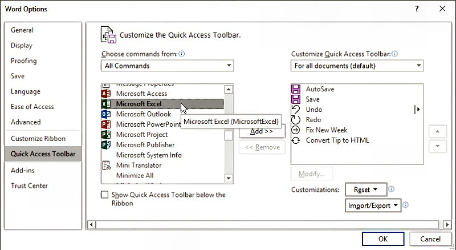Click the Convert Tip to HTML icon

coord(296,140)
